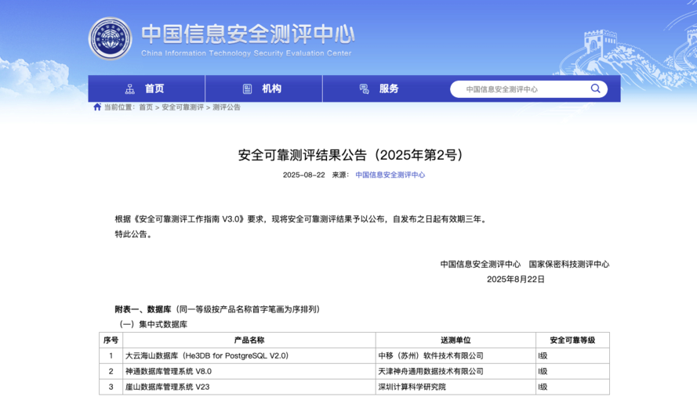This screenshot has width=697, height=411.
Task: Click the 当前位置: breadcrumb label
Action: (120, 107)
